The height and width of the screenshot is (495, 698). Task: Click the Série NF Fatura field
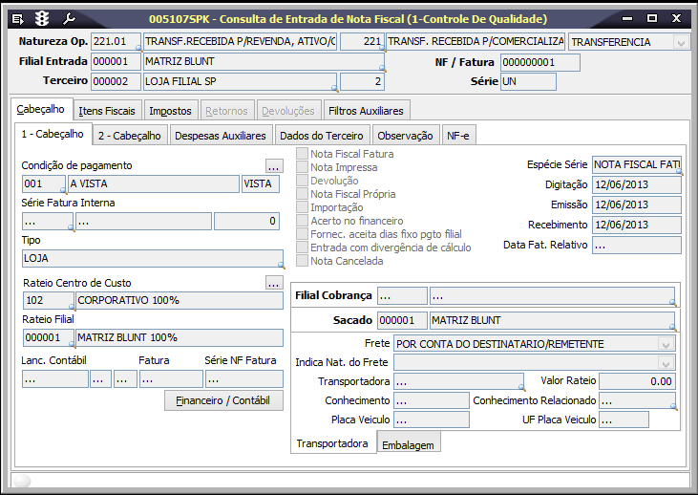coord(243,379)
